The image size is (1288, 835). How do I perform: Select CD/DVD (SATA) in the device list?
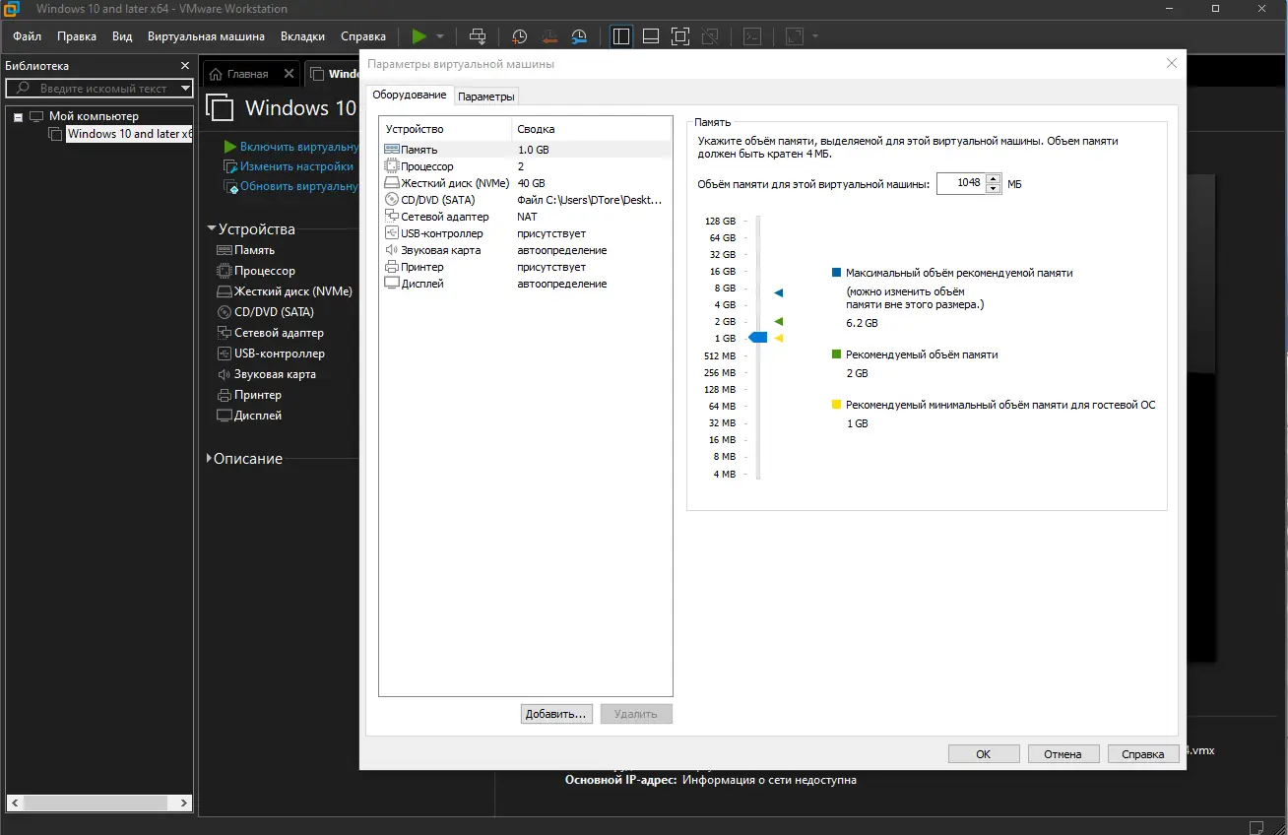525,200
